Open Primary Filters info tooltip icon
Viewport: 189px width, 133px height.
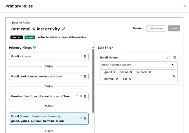pos(34,47)
